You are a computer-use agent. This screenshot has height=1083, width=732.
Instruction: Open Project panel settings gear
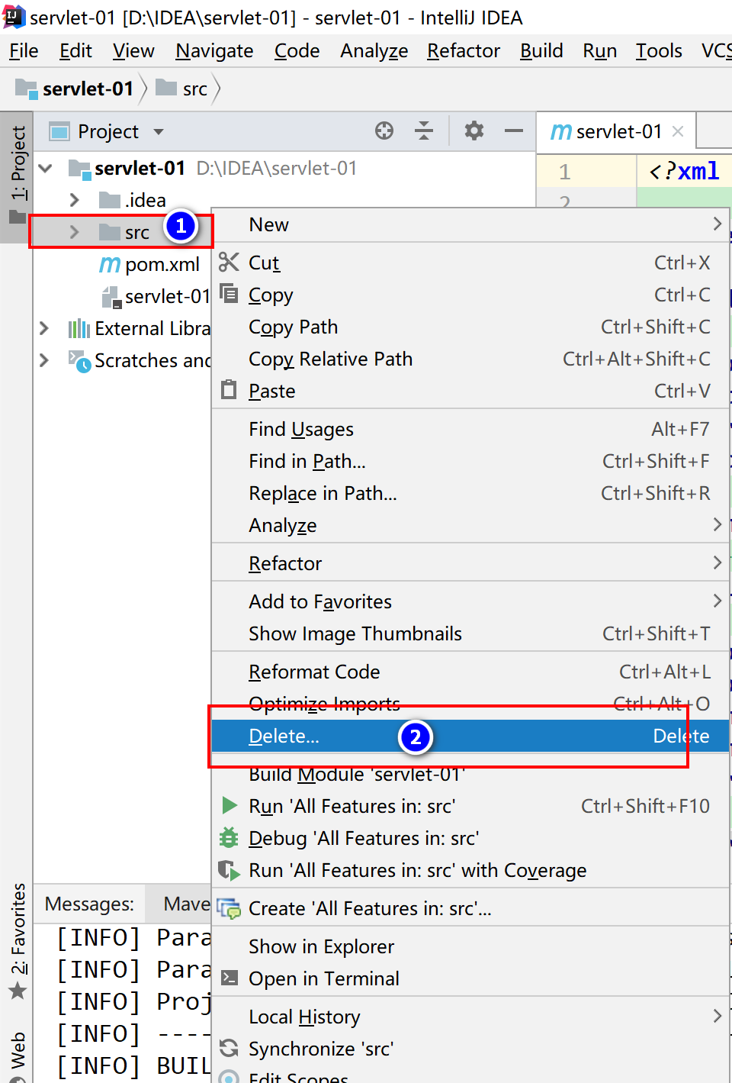pos(474,131)
